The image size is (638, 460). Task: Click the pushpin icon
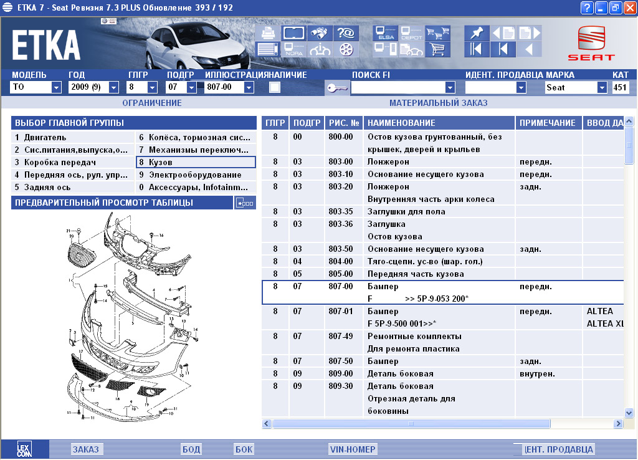477,32
